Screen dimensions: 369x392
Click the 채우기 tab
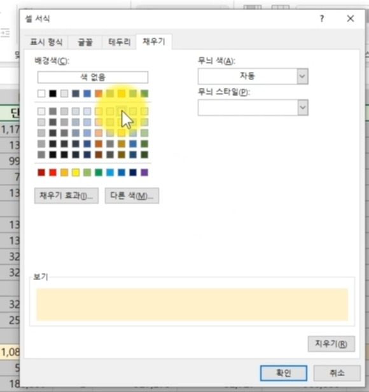pyautogui.click(x=154, y=41)
